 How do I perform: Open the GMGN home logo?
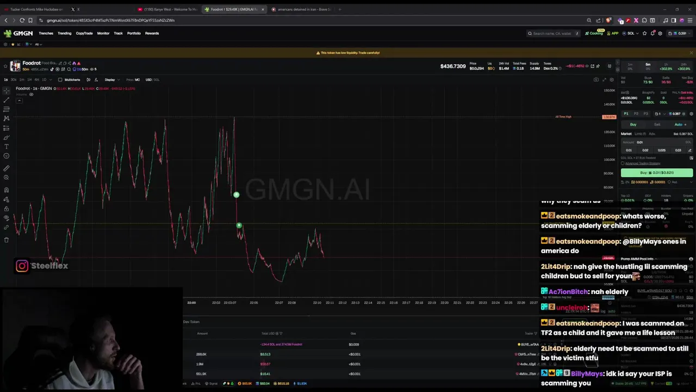(18, 33)
